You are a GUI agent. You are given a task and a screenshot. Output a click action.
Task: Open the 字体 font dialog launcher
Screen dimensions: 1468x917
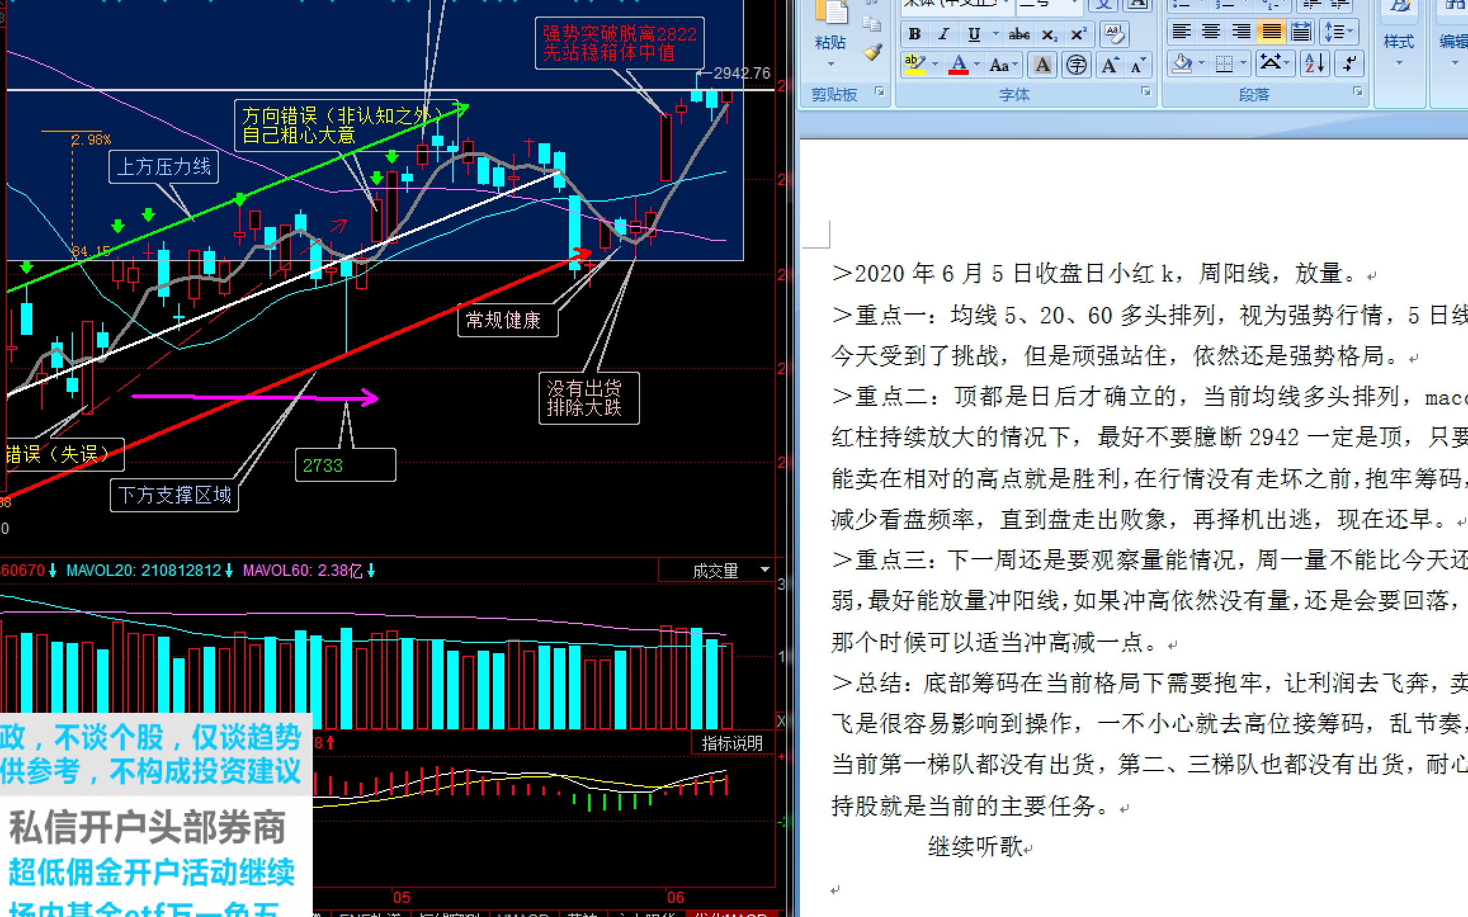[1146, 92]
